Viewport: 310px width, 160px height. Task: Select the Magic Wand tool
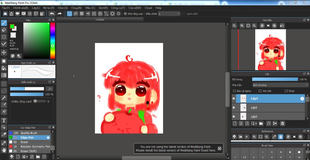4,98
